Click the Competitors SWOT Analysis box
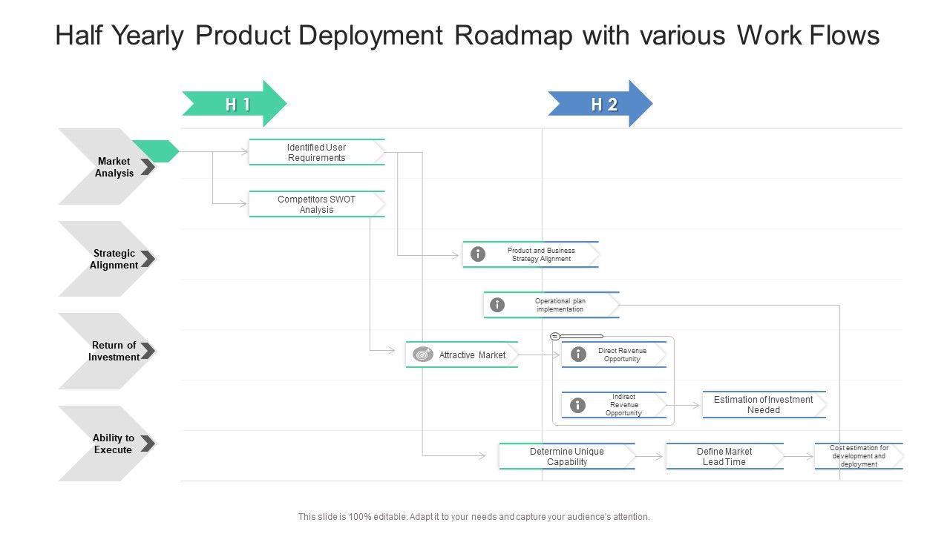Viewport: 950px width, 534px height. click(x=316, y=204)
